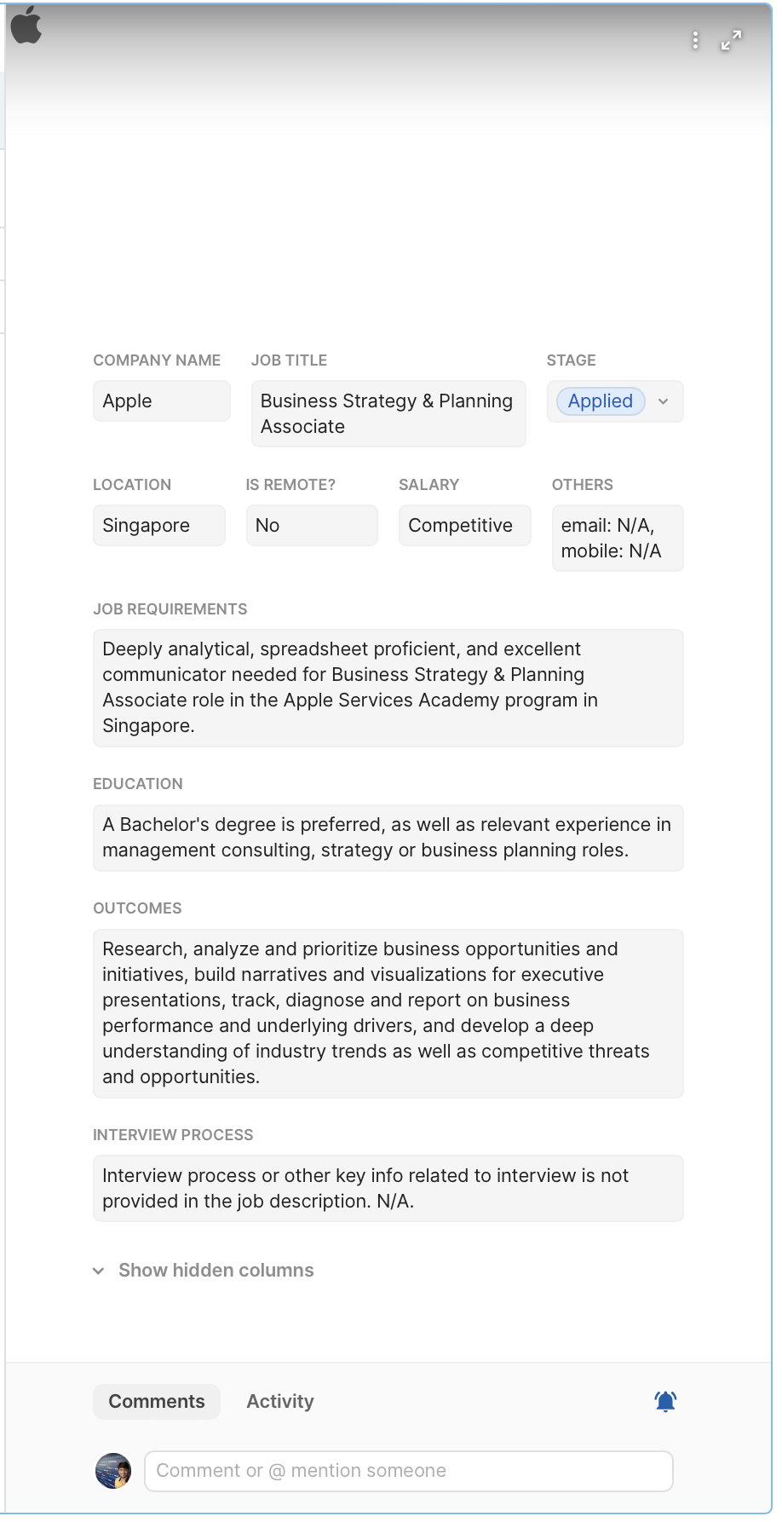Click the Apple logo icon
782x1522 pixels.
pyautogui.click(x=26, y=25)
